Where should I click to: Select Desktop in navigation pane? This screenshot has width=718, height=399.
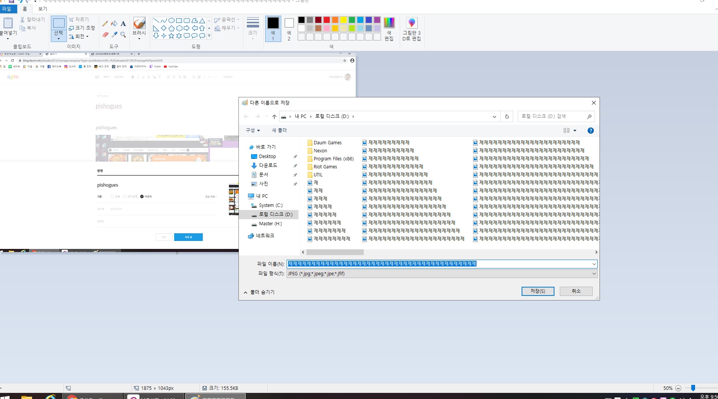(x=267, y=157)
